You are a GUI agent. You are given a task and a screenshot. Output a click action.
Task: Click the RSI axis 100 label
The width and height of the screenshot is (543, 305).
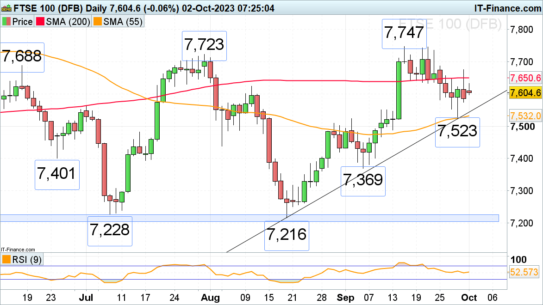[x=518, y=260]
